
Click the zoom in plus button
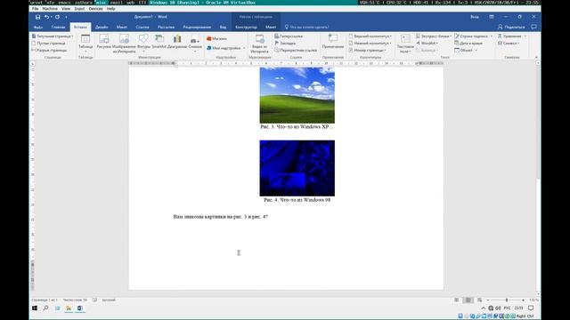coord(523,300)
